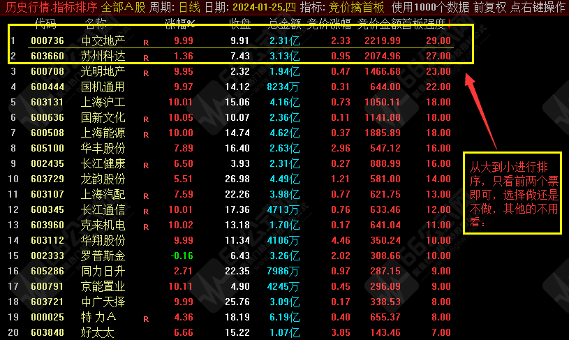Click the R marker in 上海能源 row
Viewport: 569px width, 340px height.
click(x=146, y=135)
